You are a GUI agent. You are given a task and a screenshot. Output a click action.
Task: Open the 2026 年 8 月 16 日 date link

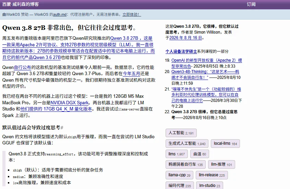pos(185,38)
